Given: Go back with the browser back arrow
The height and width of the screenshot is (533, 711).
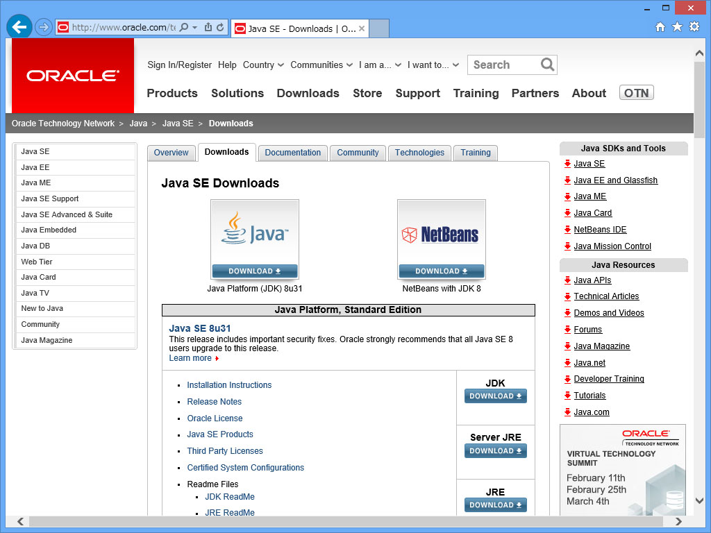Looking at the screenshot, I should tap(19, 27).
